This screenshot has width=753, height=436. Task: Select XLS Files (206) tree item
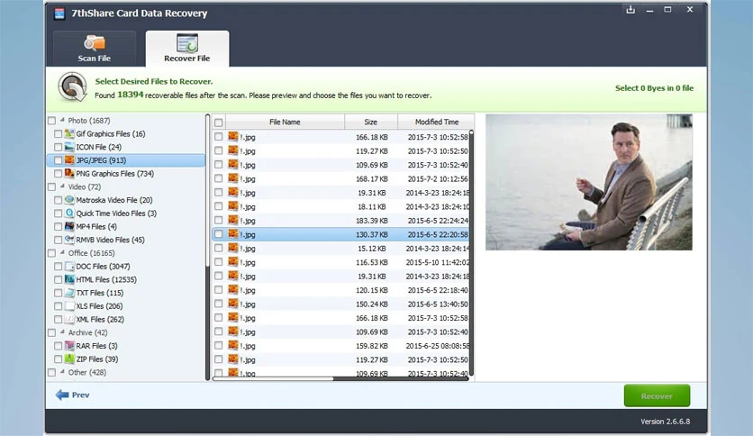pos(99,306)
